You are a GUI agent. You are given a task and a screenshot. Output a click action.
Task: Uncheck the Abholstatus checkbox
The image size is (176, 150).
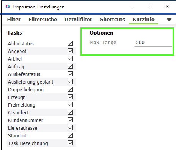pyautogui.click(x=70, y=43)
